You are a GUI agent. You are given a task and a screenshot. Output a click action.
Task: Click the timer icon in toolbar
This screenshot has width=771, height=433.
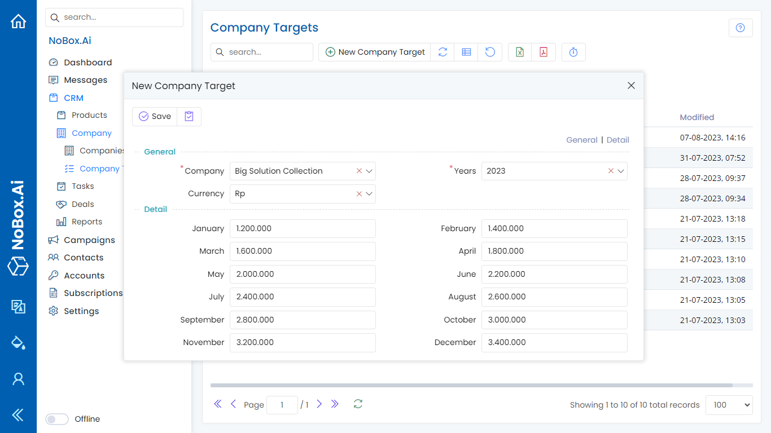click(573, 52)
